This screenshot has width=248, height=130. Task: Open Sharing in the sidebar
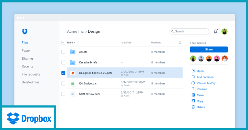[x=27, y=59]
